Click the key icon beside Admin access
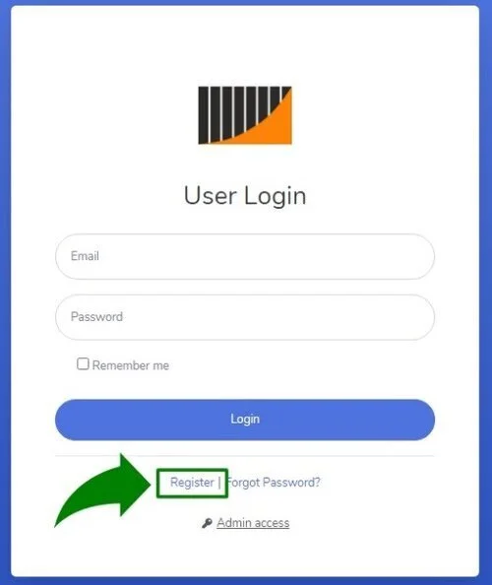The height and width of the screenshot is (585, 492). [207, 523]
